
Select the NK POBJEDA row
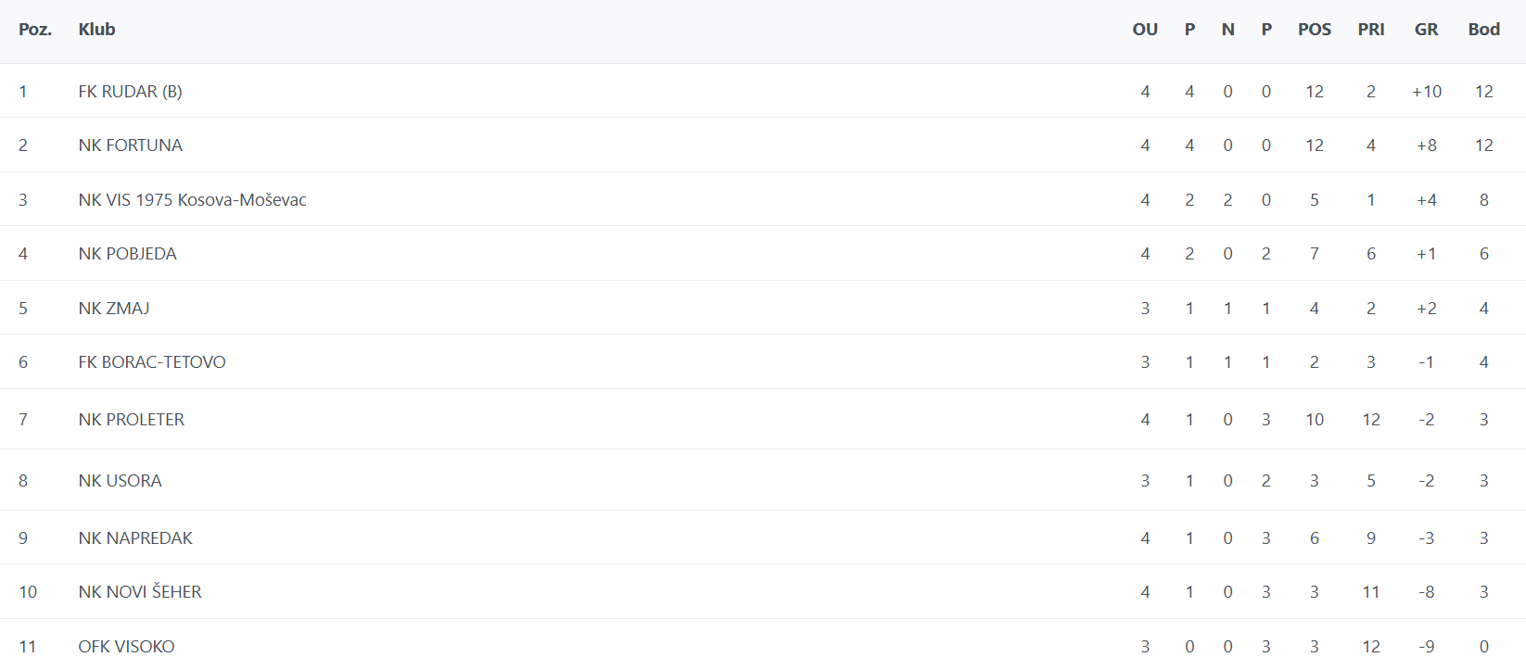[127, 254]
